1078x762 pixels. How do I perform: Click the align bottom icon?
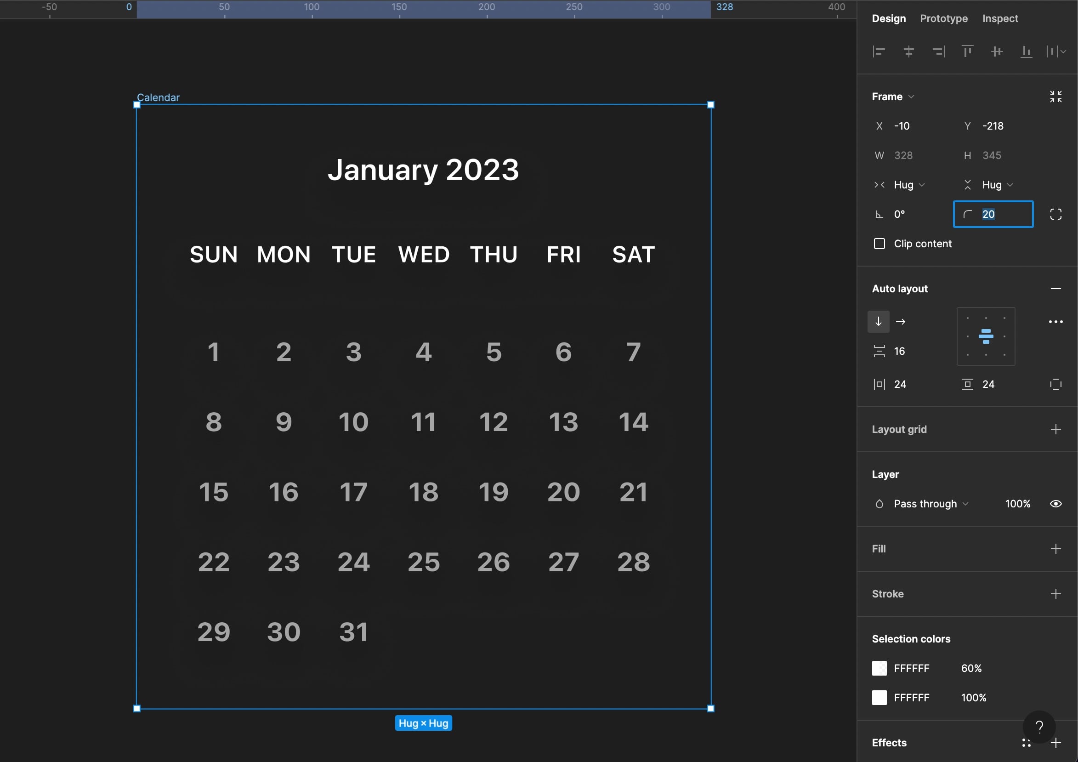(x=1026, y=51)
